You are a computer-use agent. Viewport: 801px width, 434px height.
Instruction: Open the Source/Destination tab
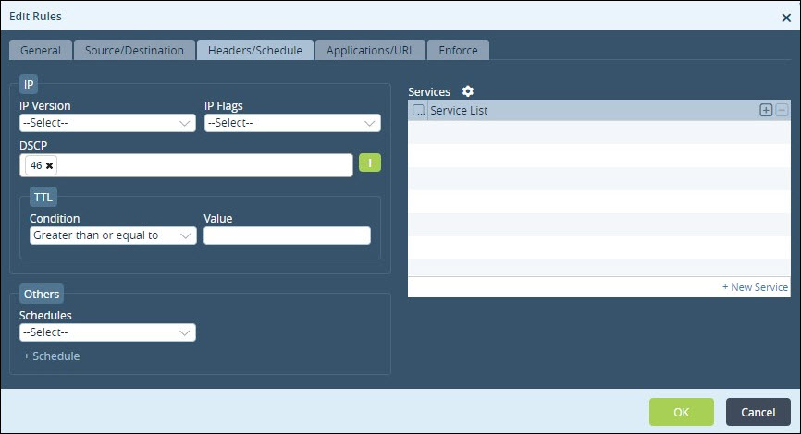134,51
